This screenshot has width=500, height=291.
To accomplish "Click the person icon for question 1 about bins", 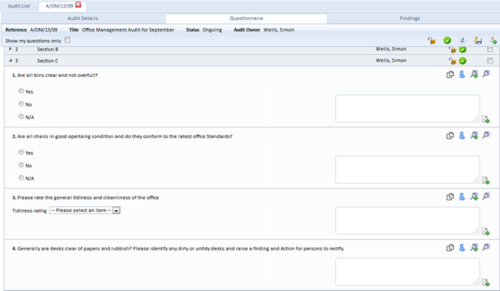I will coord(462,75).
